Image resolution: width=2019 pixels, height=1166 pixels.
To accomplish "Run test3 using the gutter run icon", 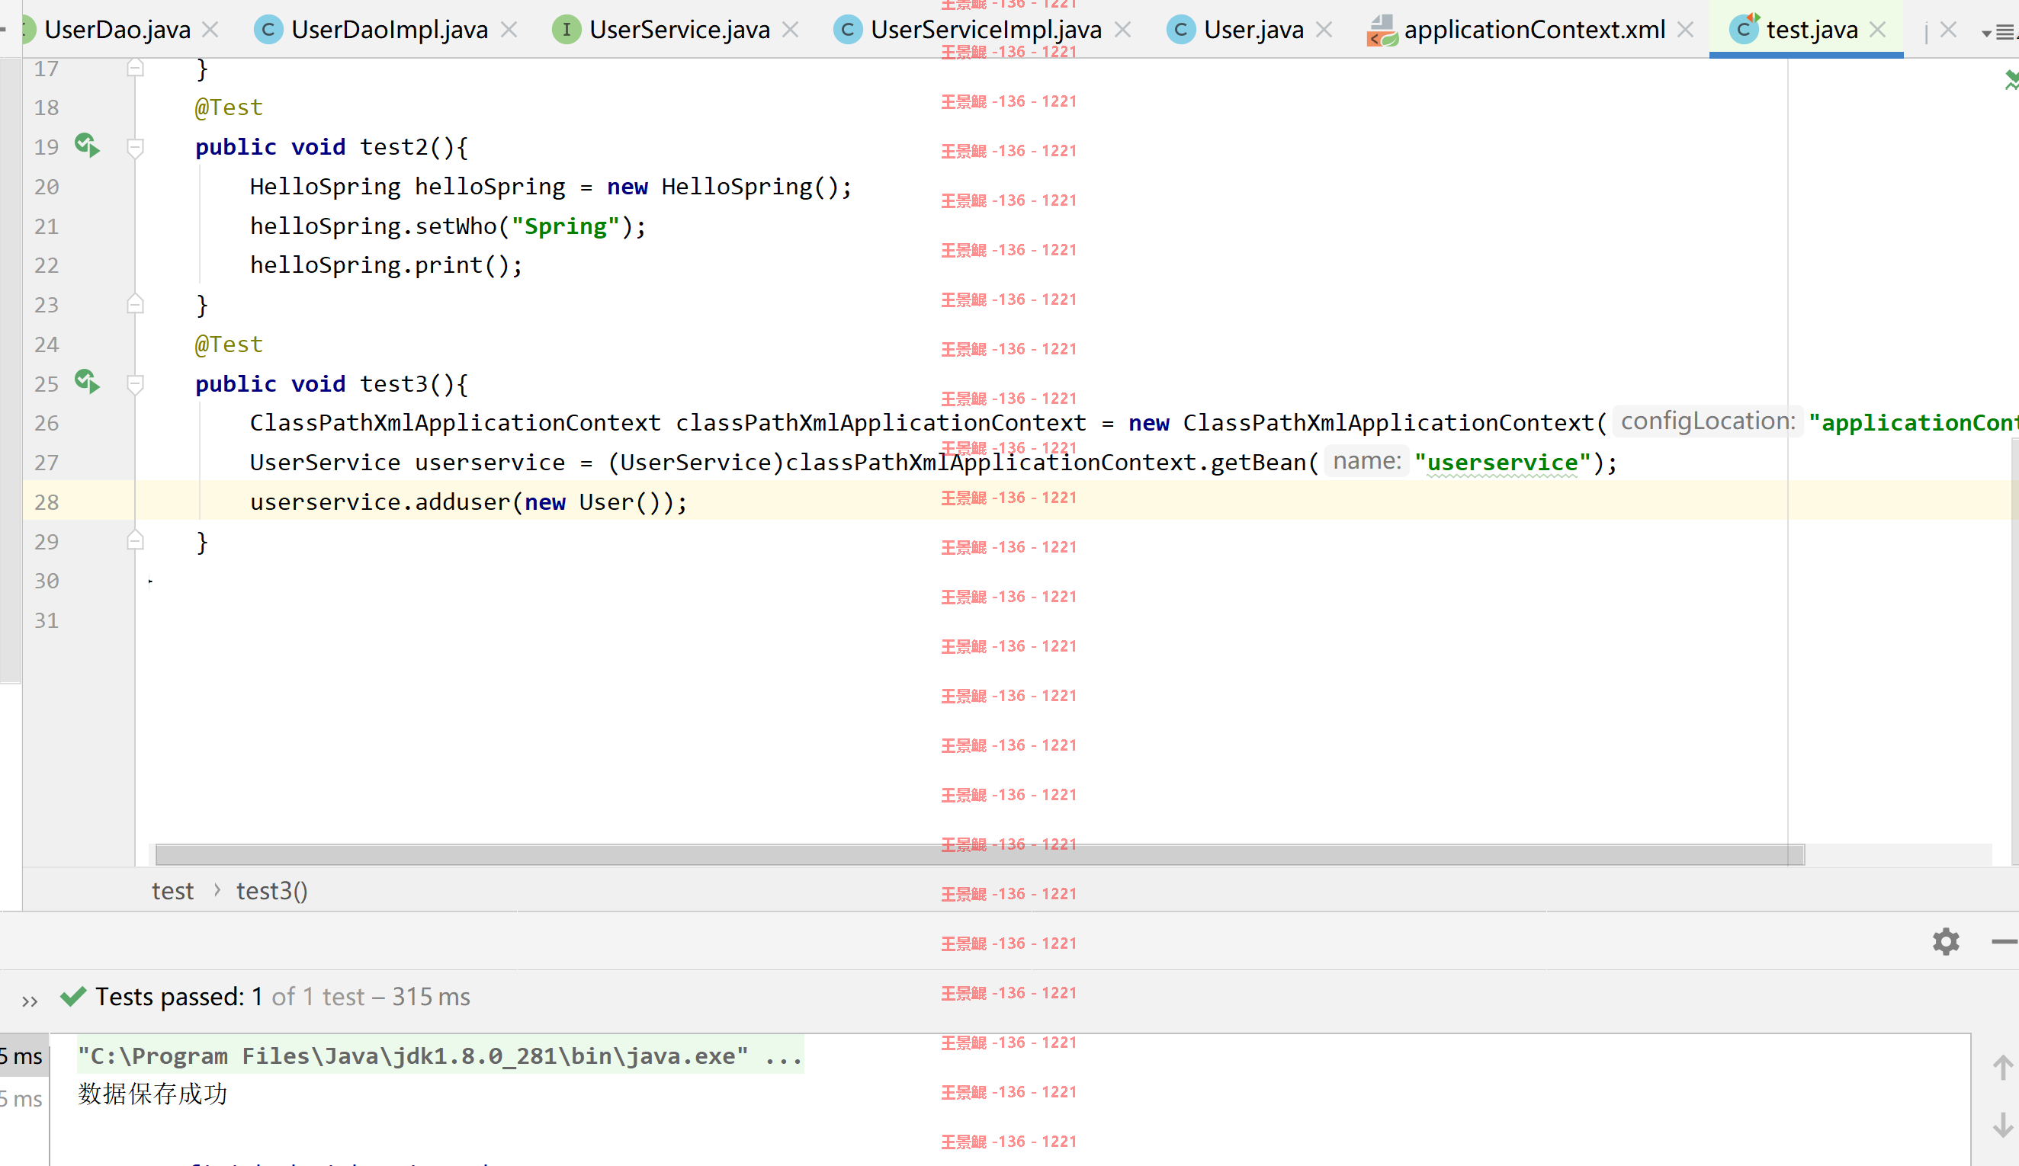I will (88, 382).
